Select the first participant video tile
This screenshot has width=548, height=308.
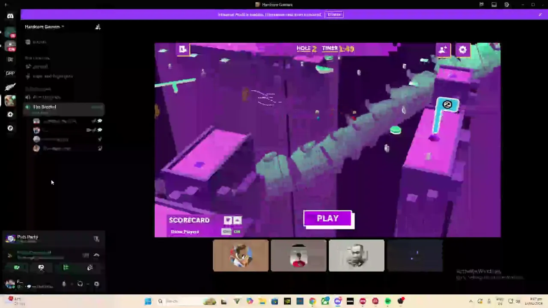[241, 255]
